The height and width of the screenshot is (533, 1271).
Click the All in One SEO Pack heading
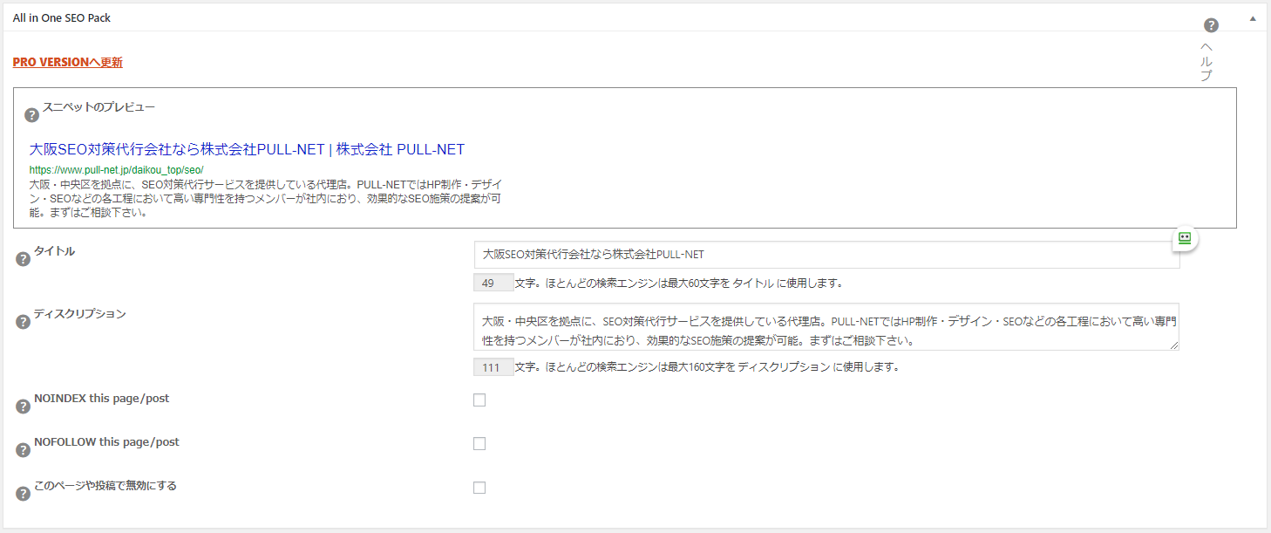click(62, 17)
